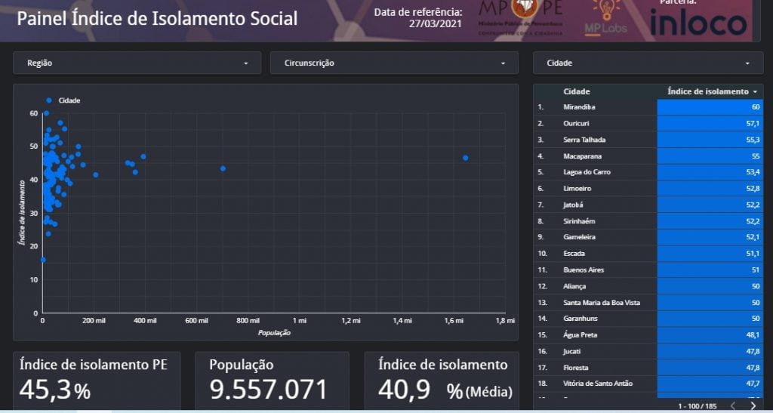Go to next table page arrow

pyautogui.click(x=753, y=406)
